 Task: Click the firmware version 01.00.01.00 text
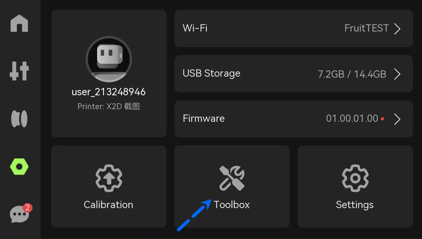pyautogui.click(x=352, y=118)
